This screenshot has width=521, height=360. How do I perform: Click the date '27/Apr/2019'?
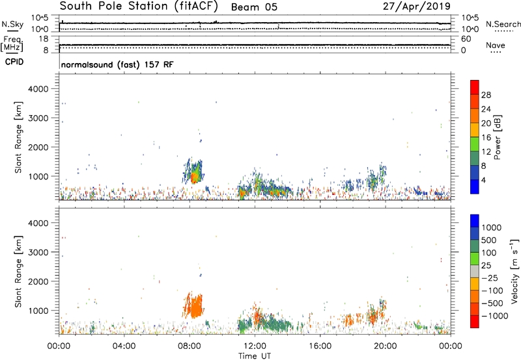(x=417, y=6)
